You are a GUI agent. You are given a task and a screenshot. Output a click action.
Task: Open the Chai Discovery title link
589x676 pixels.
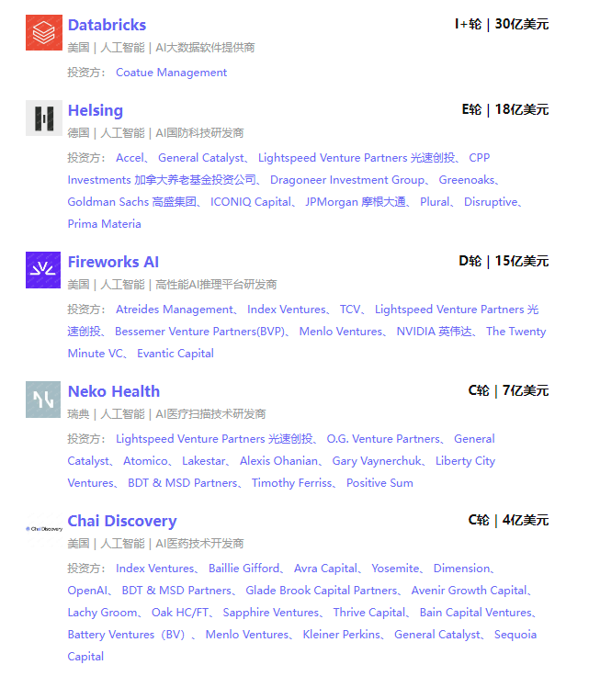pos(122,521)
